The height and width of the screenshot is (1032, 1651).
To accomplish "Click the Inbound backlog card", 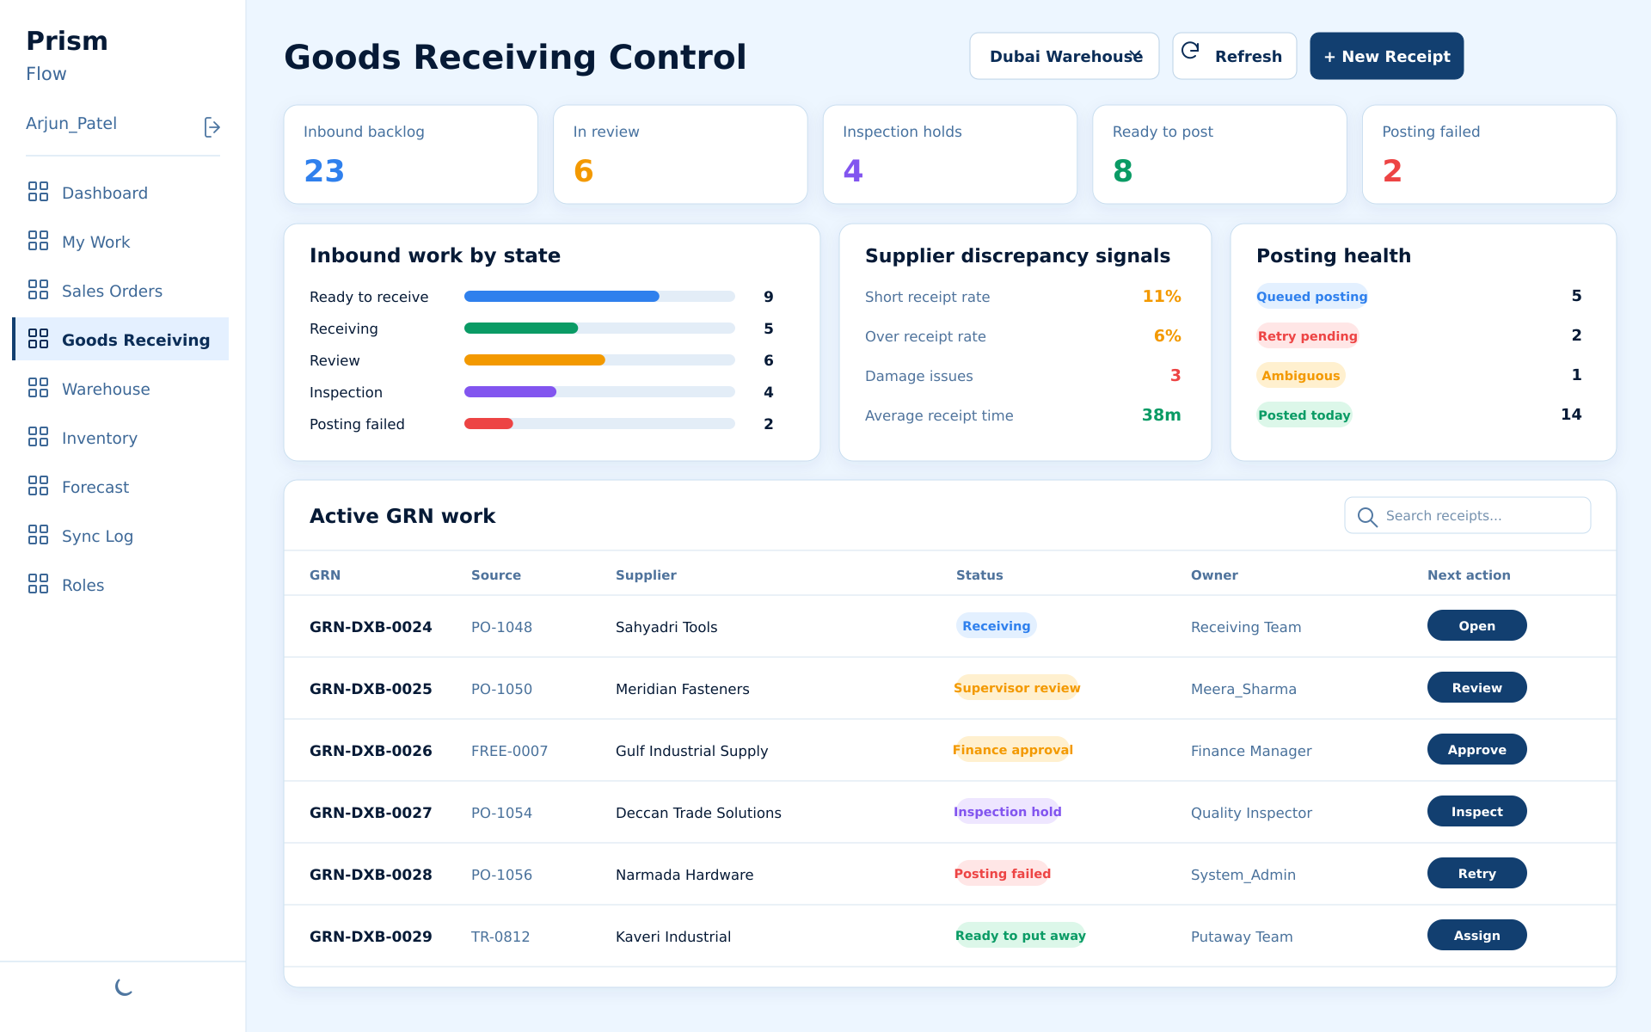I will point(411,154).
